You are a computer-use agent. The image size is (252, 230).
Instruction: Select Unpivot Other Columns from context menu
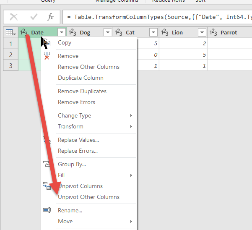(x=88, y=197)
